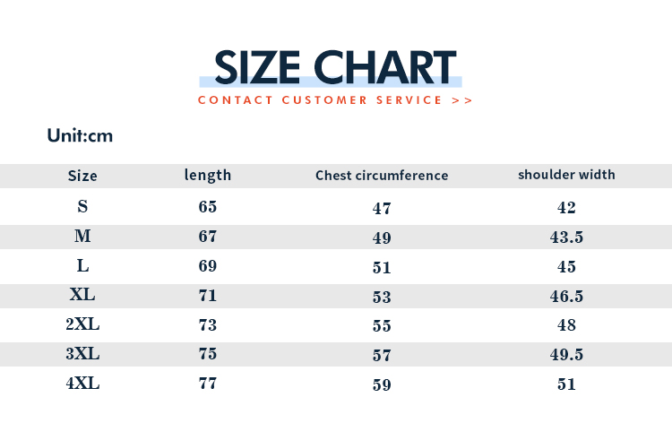Image resolution: width=672 pixels, height=423 pixels.
Task: Select the Chest circumference column header
Action: pyautogui.click(x=382, y=176)
